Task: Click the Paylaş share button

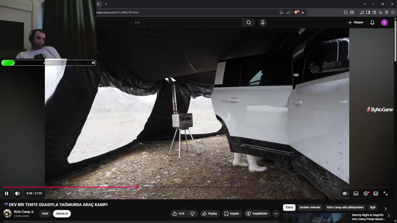Action: [209, 213]
